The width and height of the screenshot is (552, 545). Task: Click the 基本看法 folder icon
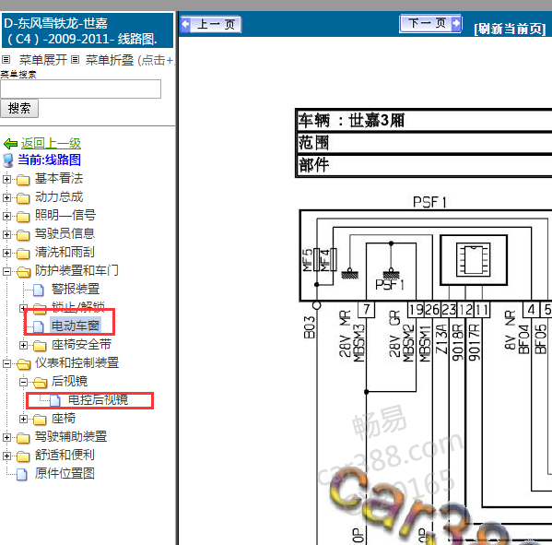click(23, 180)
